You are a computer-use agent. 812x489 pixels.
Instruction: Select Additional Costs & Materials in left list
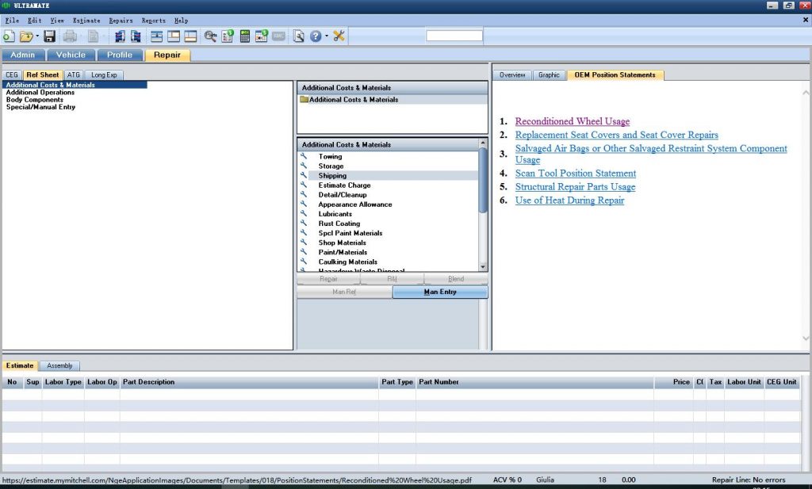(75, 85)
